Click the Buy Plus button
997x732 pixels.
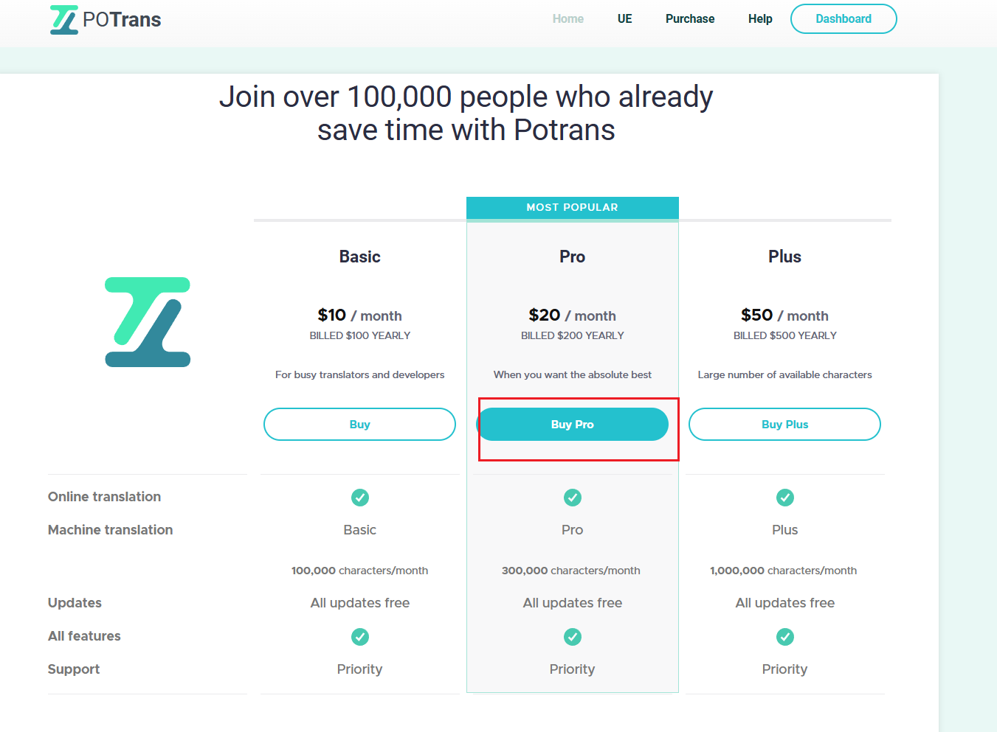pos(784,425)
